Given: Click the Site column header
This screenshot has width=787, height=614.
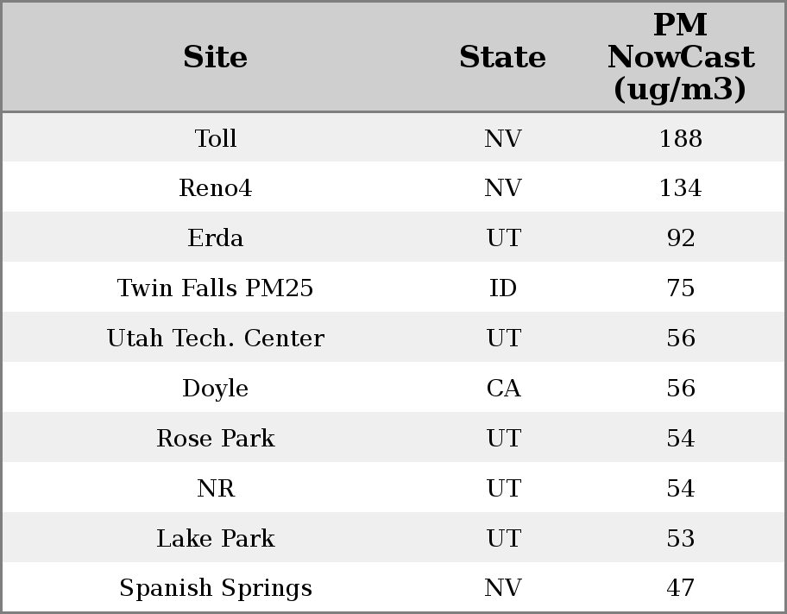Looking at the screenshot, I should (215, 57).
